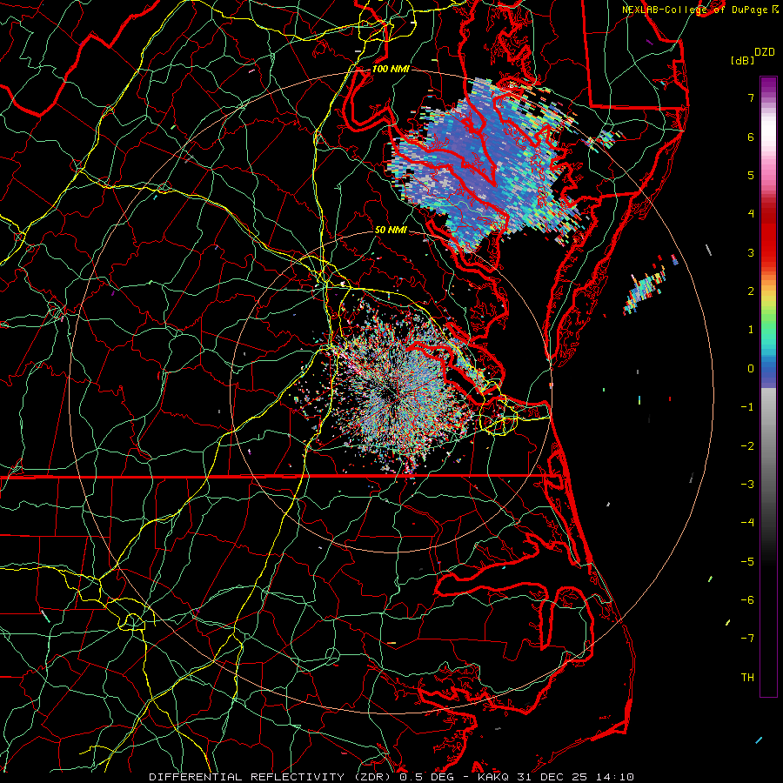
Task: Click legend value 7
Action: tap(751, 97)
